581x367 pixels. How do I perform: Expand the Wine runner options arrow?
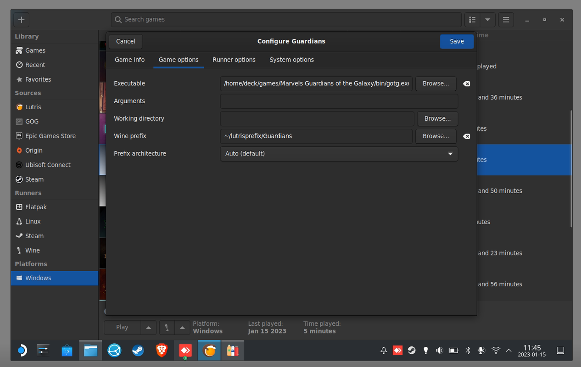click(182, 328)
